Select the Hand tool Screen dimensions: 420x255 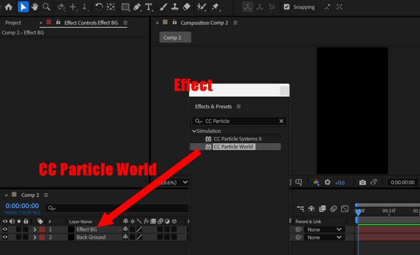(34, 7)
